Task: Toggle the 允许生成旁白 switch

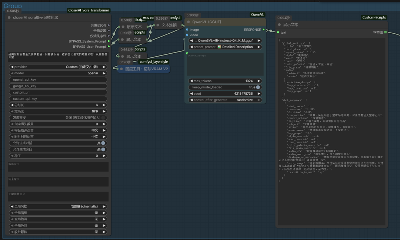Action: click(x=103, y=149)
